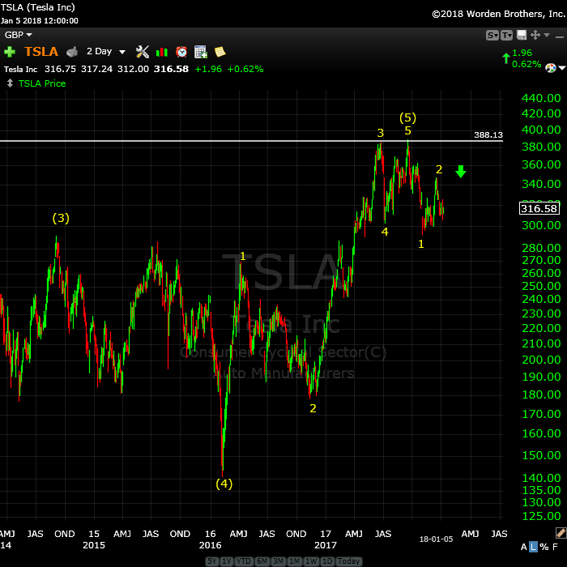The height and width of the screenshot is (567, 567).
Task: Select the yellow (5) wave label
Action: point(407,117)
